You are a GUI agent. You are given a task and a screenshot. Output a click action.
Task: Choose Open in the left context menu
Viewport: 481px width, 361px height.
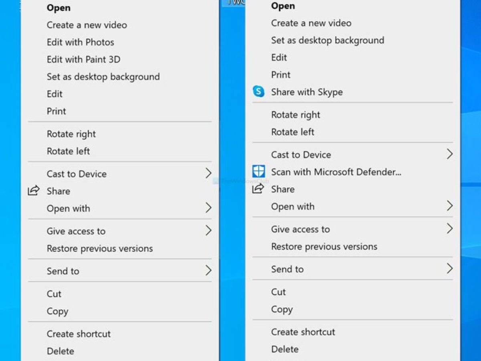click(59, 8)
